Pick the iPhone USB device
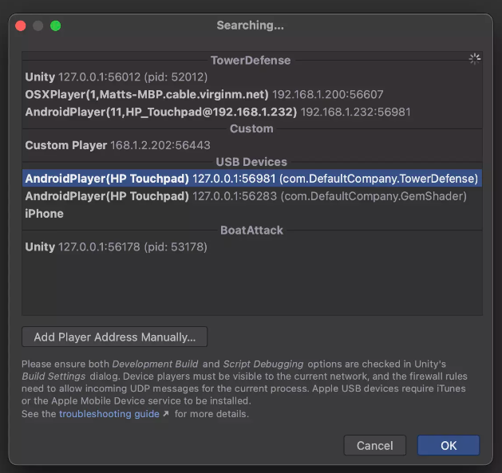This screenshot has height=473, width=502. tap(44, 214)
